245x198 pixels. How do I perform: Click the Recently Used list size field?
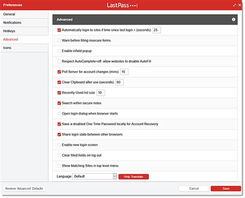coord(100,93)
